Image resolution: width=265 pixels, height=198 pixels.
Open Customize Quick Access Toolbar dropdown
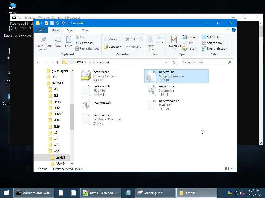68,23
